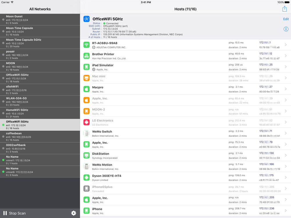The image size is (291, 218).
Task: Click Stop Scan button
Action: coord(17,213)
